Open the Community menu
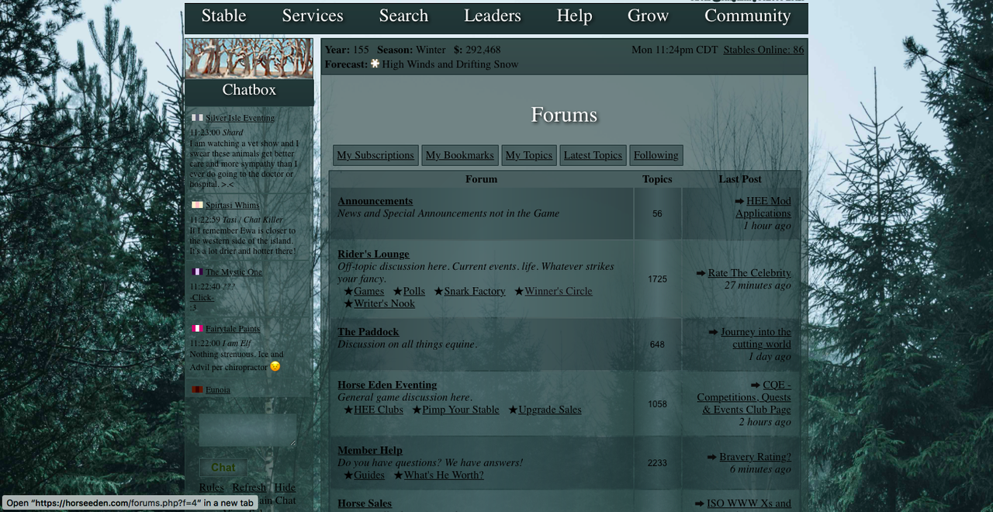This screenshot has height=512, width=993. [748, 16]
